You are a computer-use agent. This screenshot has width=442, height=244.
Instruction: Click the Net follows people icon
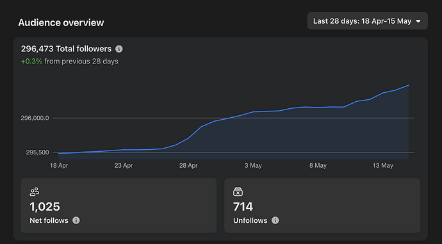(35, 192)
